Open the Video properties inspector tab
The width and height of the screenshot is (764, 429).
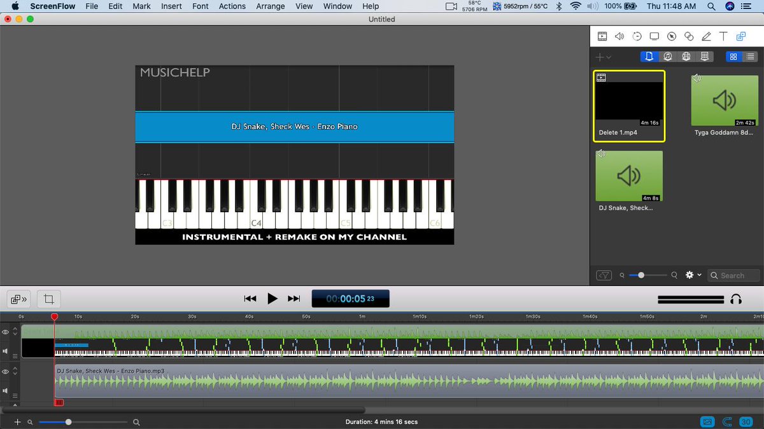click(x=602, y=37)
